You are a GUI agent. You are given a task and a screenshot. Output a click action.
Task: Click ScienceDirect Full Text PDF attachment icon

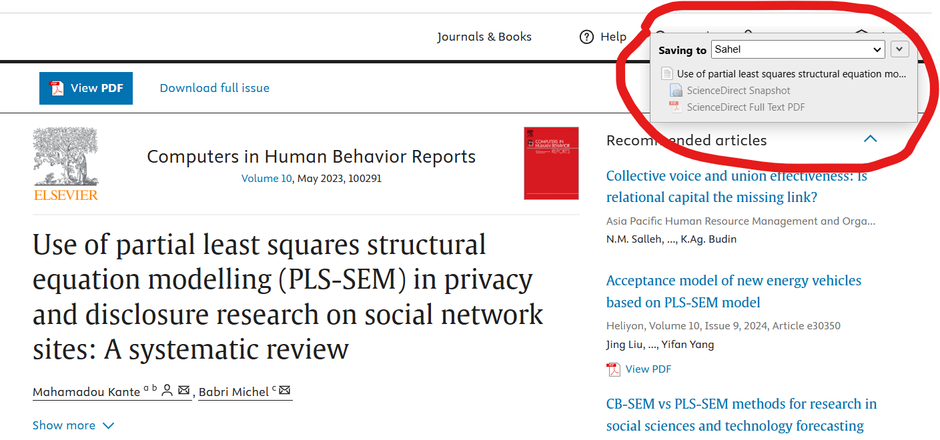pyautogui.click(x=676, y=107)
